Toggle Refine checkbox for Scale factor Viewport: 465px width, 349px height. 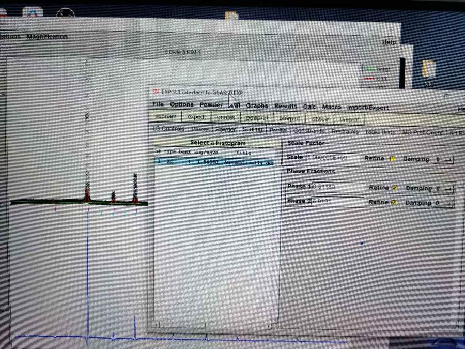click(x=393, y=159)
